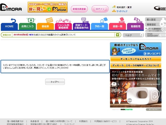Open the 2015年03月02日 news notice link
The image size is (166, 125).
tap(45, 35)
